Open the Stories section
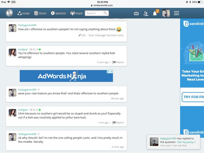Screen dimensions: 204x153 pyautogui.click(x=40, y=13)
